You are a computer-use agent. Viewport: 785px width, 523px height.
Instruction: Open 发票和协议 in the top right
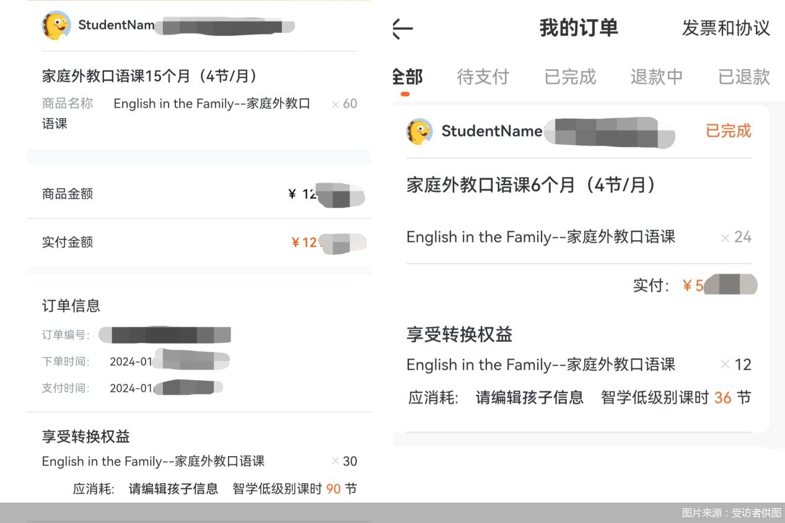tap(726, 28)
